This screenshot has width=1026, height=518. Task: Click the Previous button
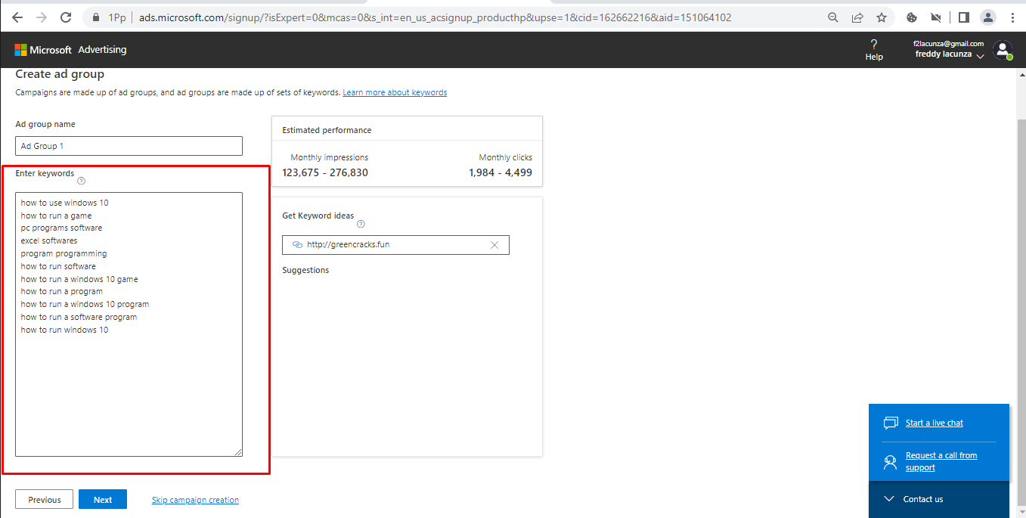(x=44, y=500)
